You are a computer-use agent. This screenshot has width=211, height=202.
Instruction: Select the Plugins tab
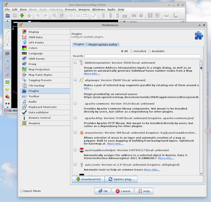click(x=79, y=44)
